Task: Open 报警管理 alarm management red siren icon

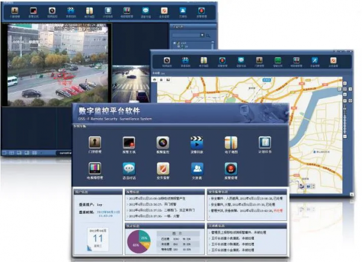Action: click(230, 169)
